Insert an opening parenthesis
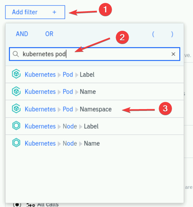Image resolution: width=193 pixels, height=207 pixels. [153, 34]
